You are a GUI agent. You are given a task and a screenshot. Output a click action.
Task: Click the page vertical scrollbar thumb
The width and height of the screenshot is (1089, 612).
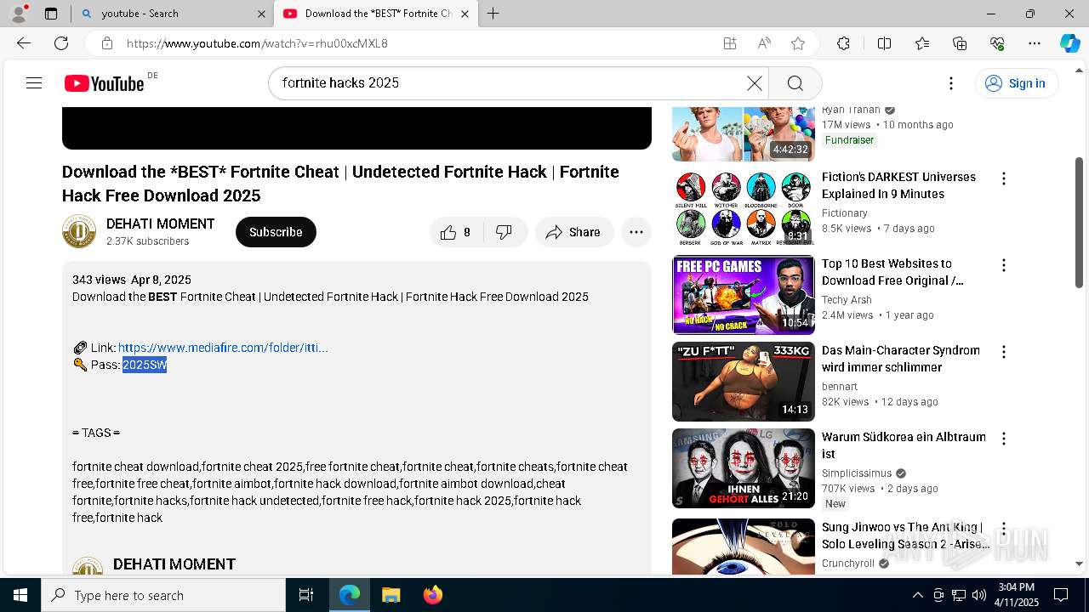(1080, 223)
